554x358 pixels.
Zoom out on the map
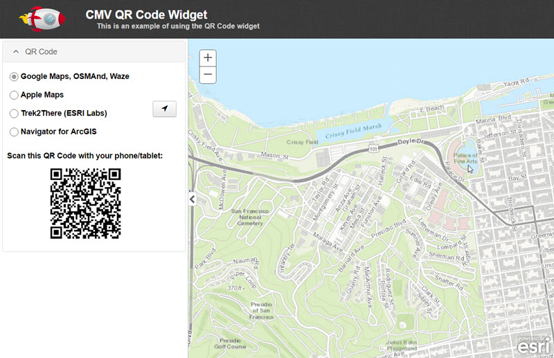[208, 75]
